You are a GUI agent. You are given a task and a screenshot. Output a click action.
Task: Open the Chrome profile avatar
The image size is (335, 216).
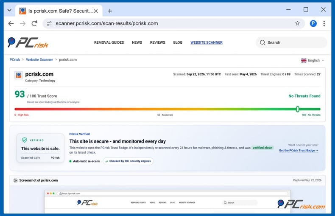click(313, 23)
